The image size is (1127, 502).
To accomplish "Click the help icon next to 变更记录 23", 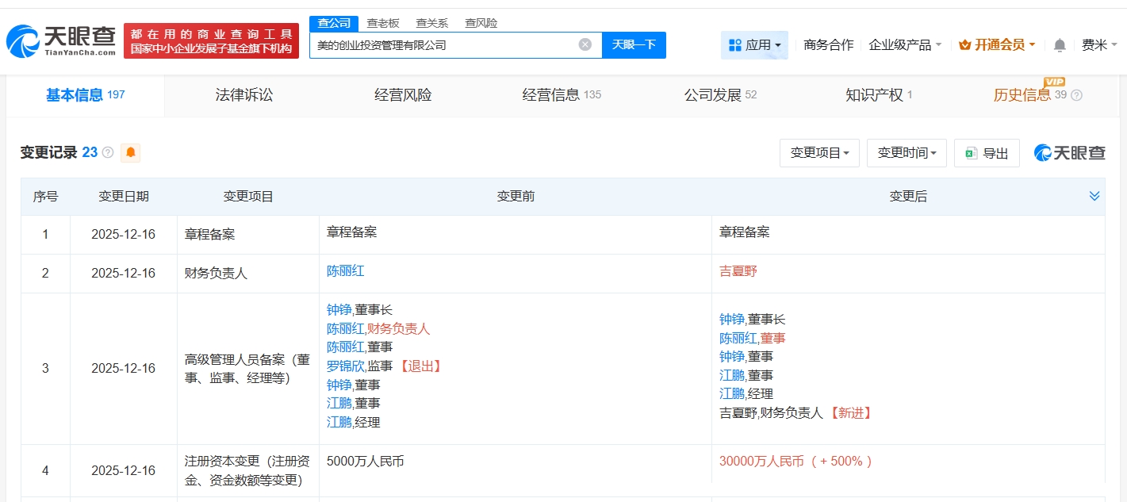I will point(108,152).
